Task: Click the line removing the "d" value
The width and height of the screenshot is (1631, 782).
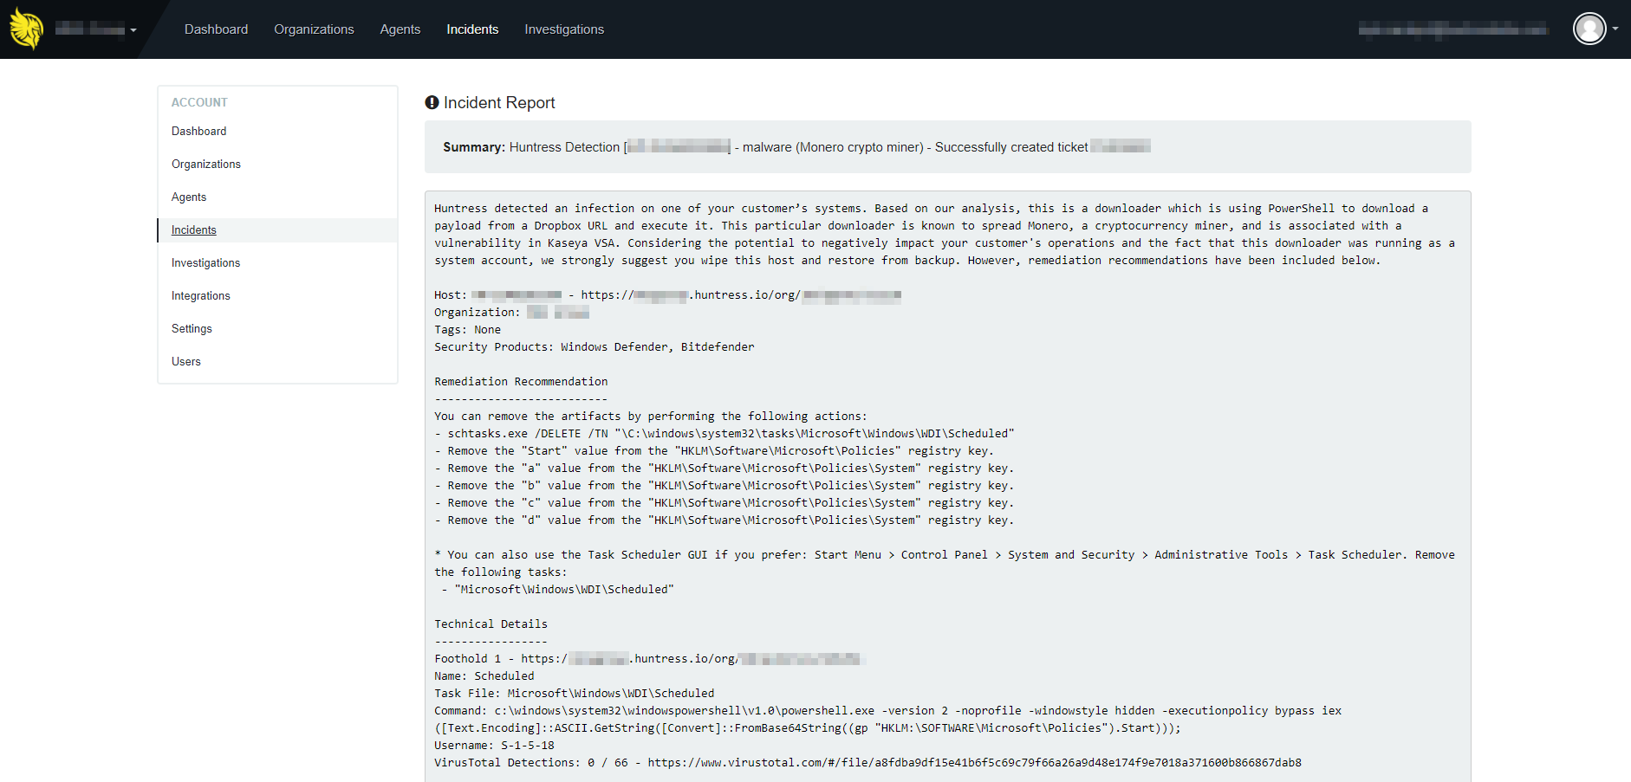Action: click(x=725, y=520)
